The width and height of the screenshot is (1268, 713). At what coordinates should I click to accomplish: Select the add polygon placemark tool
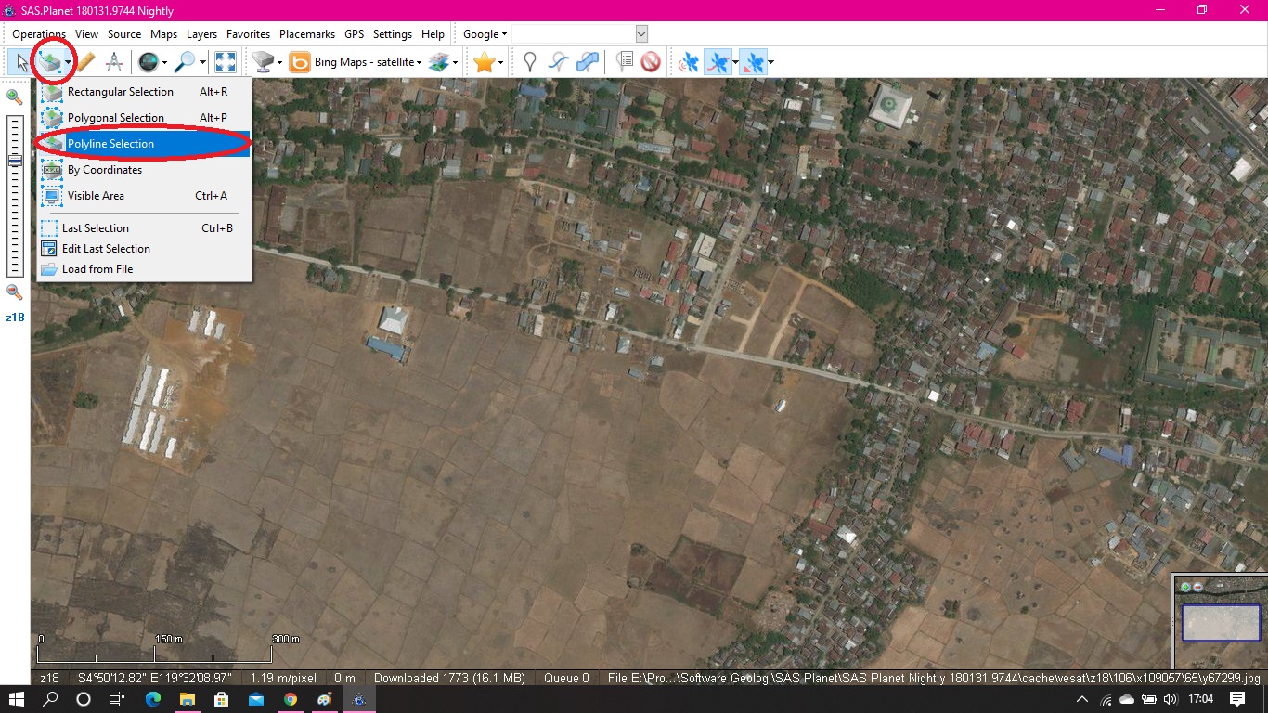click(589, 61)
